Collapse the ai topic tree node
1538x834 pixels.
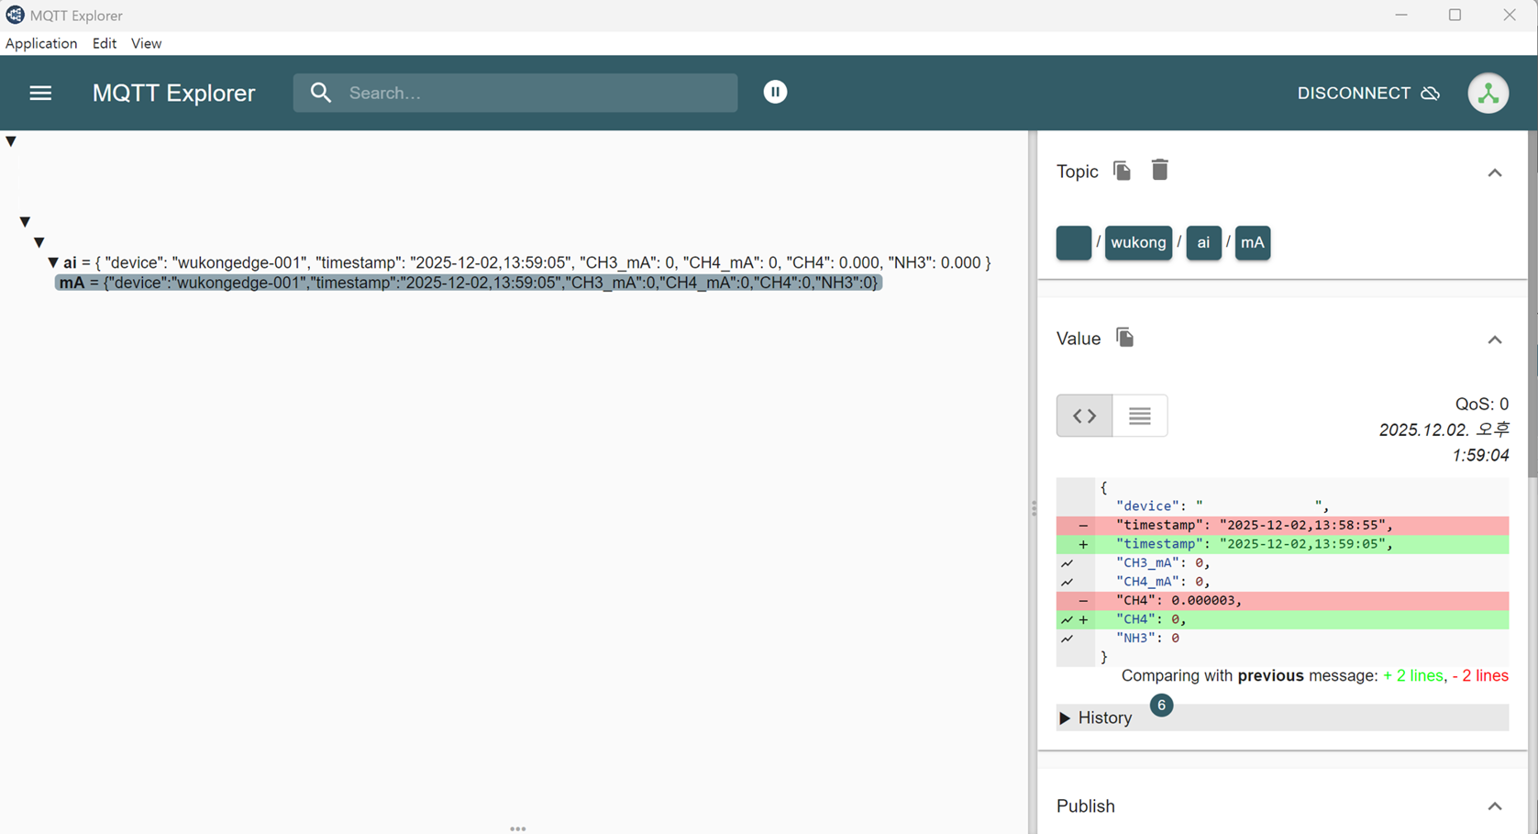pyautogui.click(x=53, y=262)
